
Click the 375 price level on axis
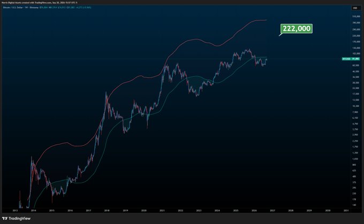tap(354, 182)
